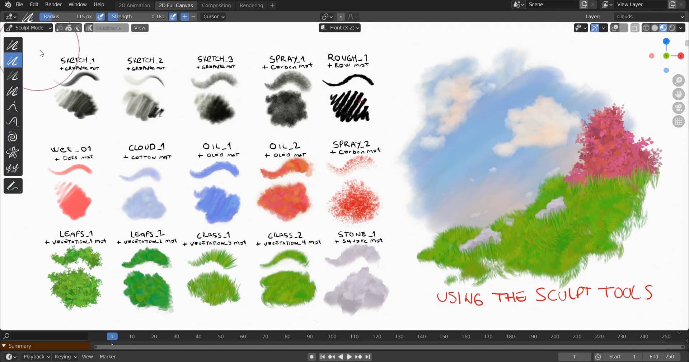Switch viewport to the active camera view
The width and height of the screenshot is (689, 362).
[679, 108]
